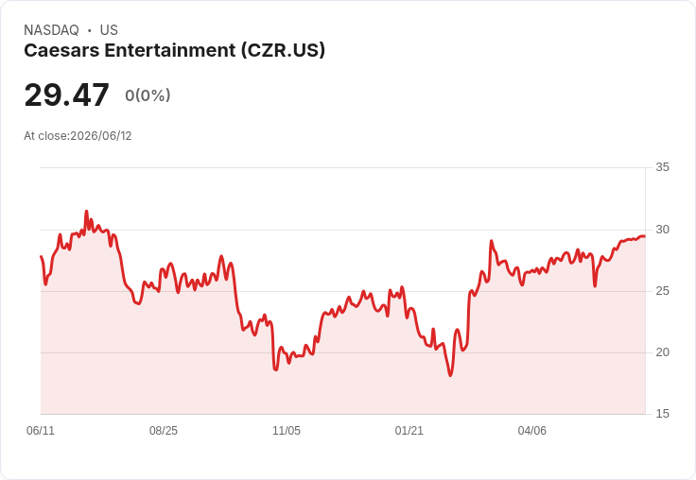Click the 35 price axis label
This screenshot has height=480, width=696.
[x=662, y=167]
